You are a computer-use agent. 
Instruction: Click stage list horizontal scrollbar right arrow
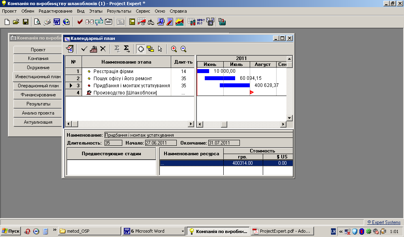click(x=191, y=124)
